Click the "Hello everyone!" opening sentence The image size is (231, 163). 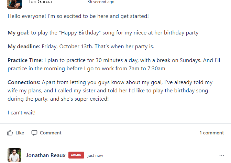(x=27, y=16)
